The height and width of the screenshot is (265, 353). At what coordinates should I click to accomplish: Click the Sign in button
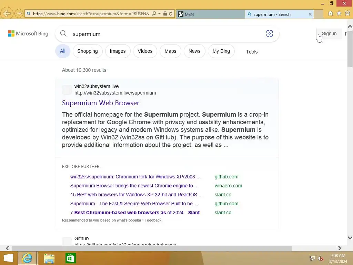[x=329, y=33]
